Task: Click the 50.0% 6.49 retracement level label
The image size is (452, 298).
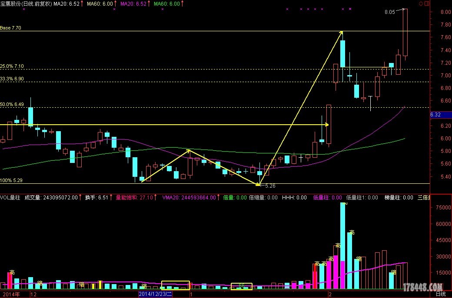Action: (12, 105)
